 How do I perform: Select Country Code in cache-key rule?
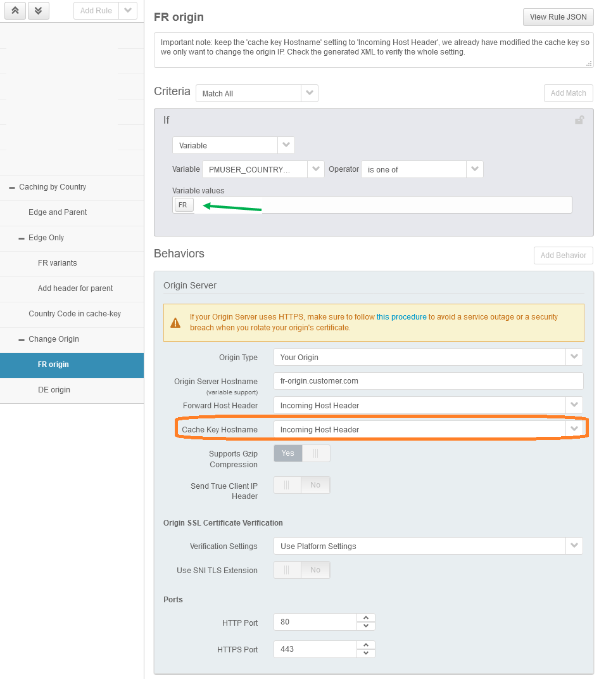(74, 314)
